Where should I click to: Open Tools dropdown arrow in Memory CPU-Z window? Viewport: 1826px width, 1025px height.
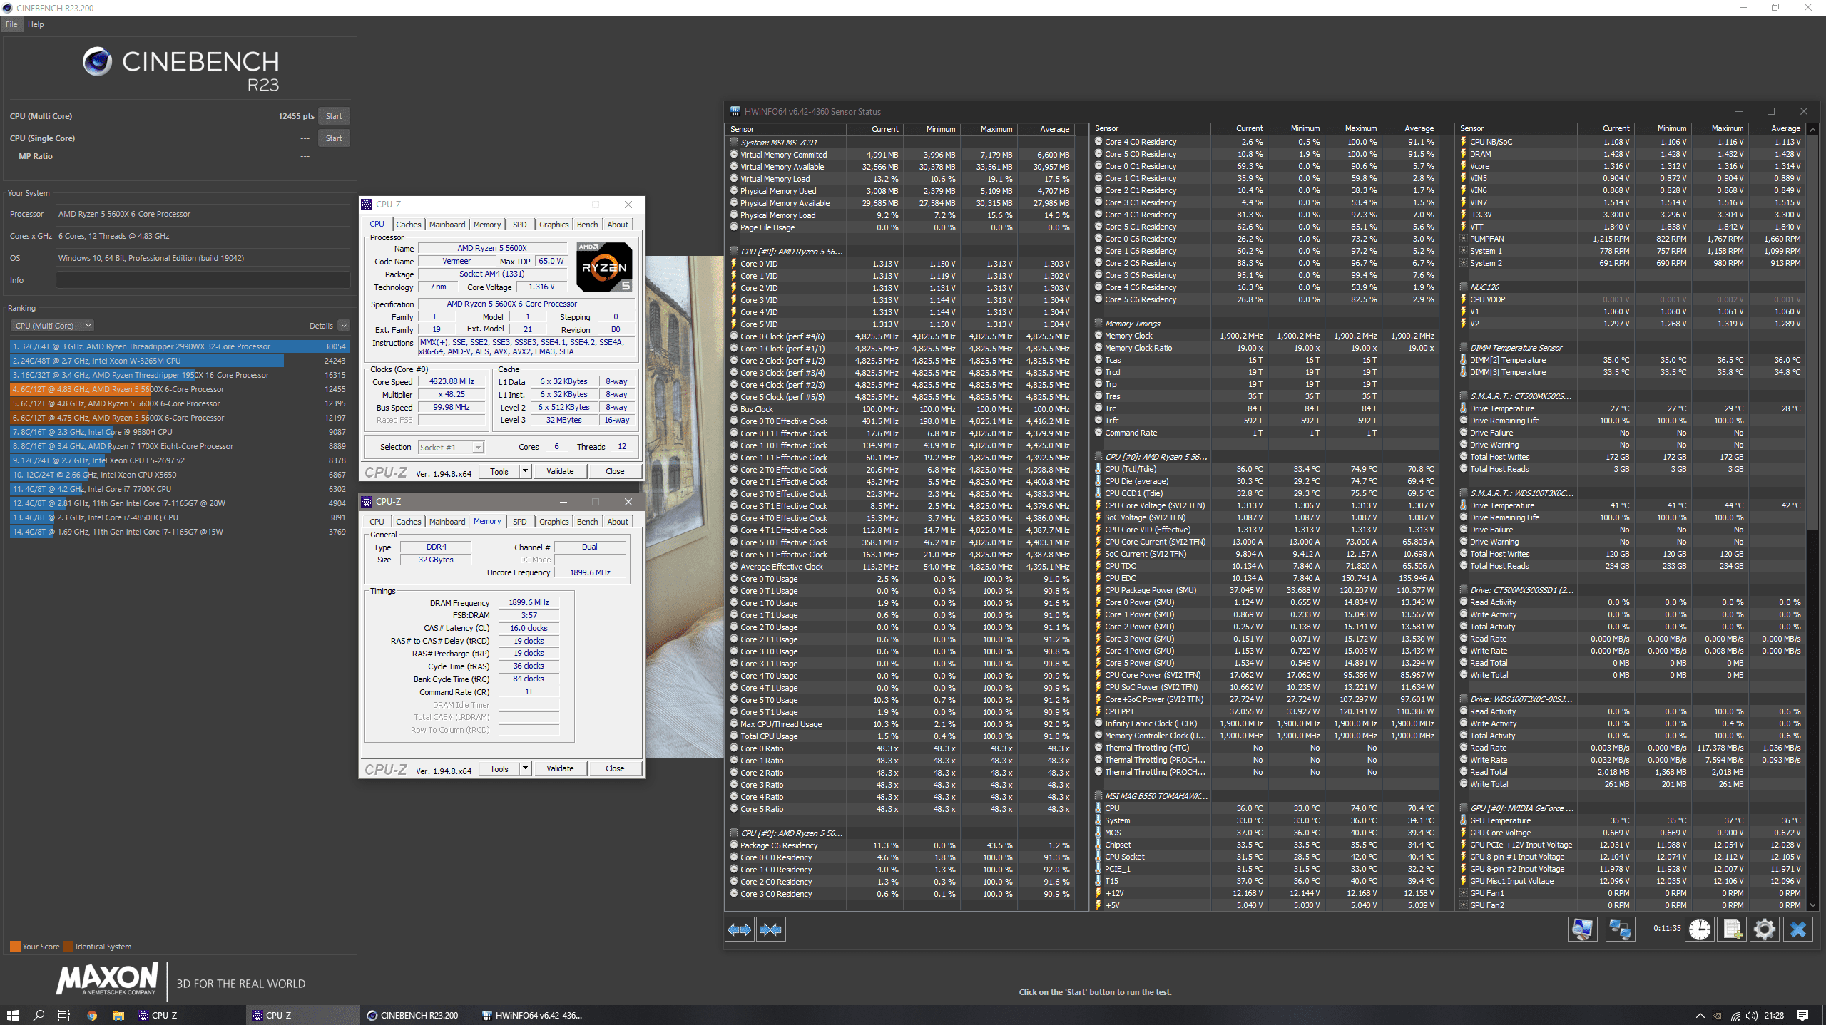526,768
